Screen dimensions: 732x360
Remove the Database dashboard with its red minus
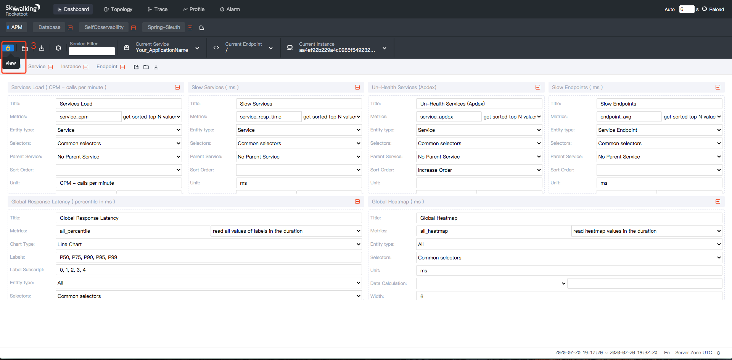tap(70, 28)
